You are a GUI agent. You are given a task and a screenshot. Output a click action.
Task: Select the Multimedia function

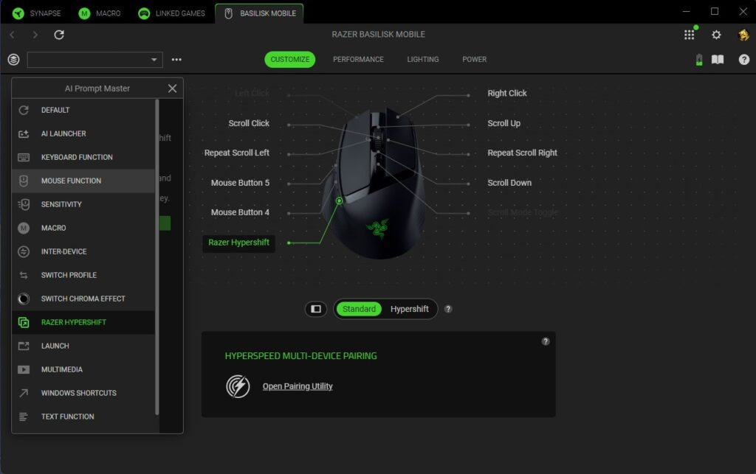(83, 369)
